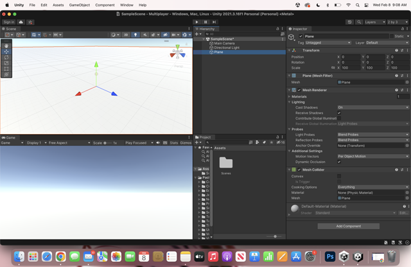Select the Scale tool in Scene
411x267 pixels.
(x=6, y=63)
